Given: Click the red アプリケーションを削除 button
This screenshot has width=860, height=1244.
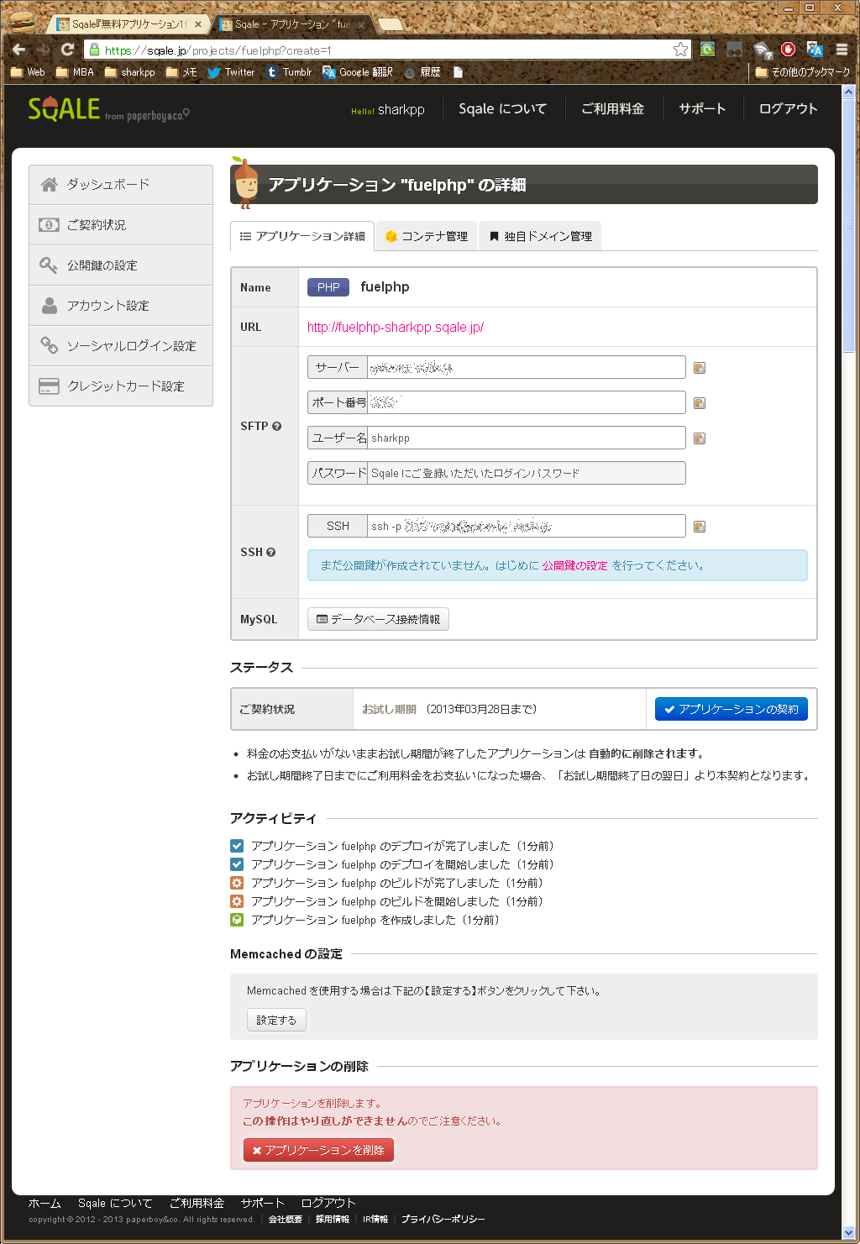Looking at the screenshot, I should (x=318, y=1150).
